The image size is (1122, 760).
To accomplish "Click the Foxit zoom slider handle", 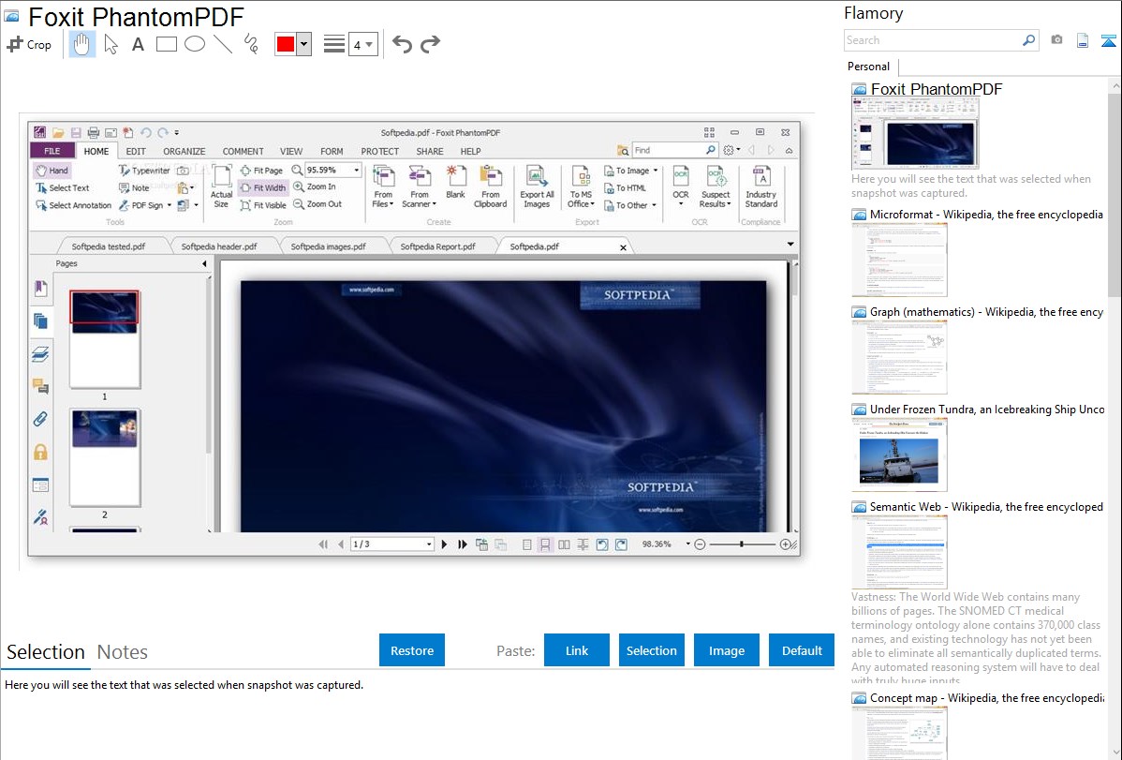I will point(742,544).
